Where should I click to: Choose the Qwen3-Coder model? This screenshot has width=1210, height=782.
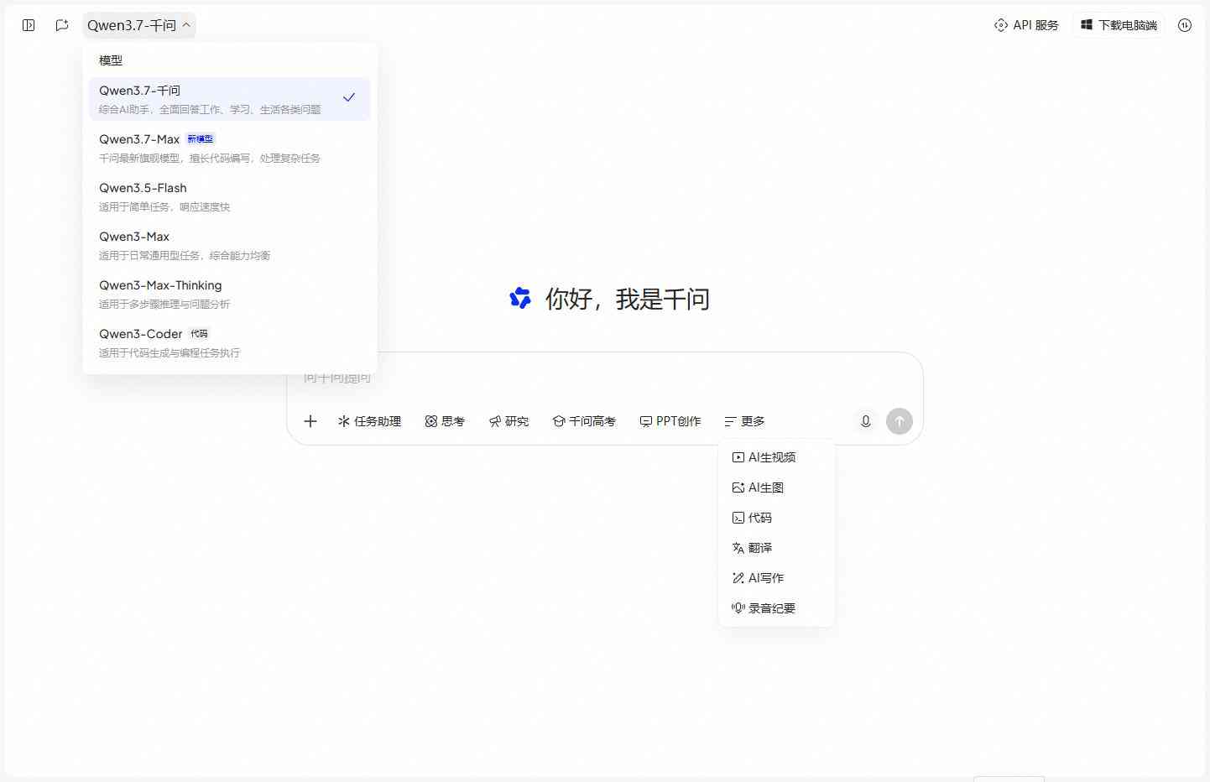click(230, 342)
